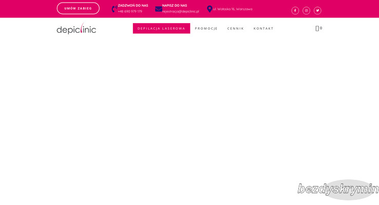Click the depiclinic logo
The height and width of the screenshot is (205, 379).
(76, 29)
